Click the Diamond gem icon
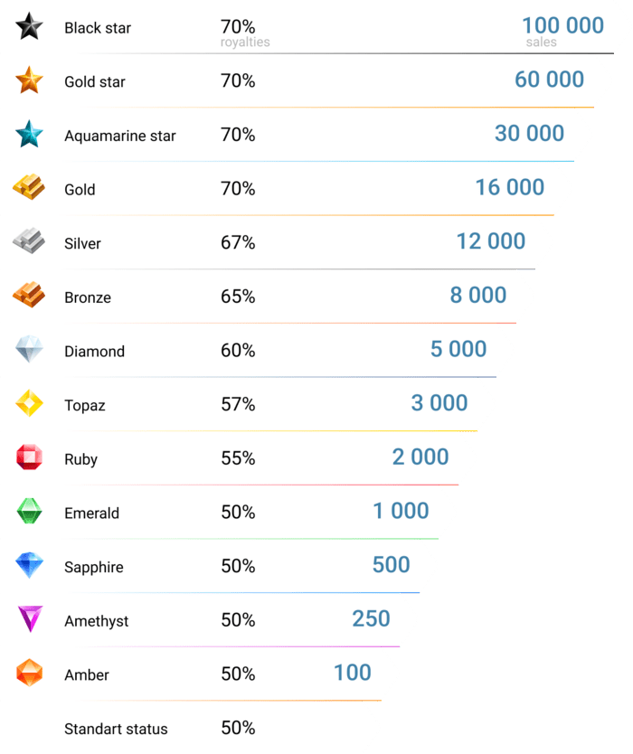Screen dimensions: 633x754 tap(29, 350)
